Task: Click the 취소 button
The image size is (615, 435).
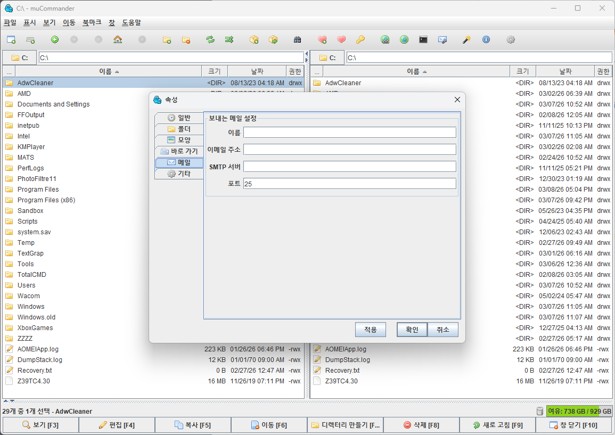Action: [x=443, y=330]
